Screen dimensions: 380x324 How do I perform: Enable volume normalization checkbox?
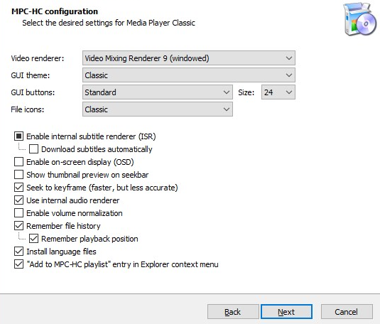(x=18, y=213)
